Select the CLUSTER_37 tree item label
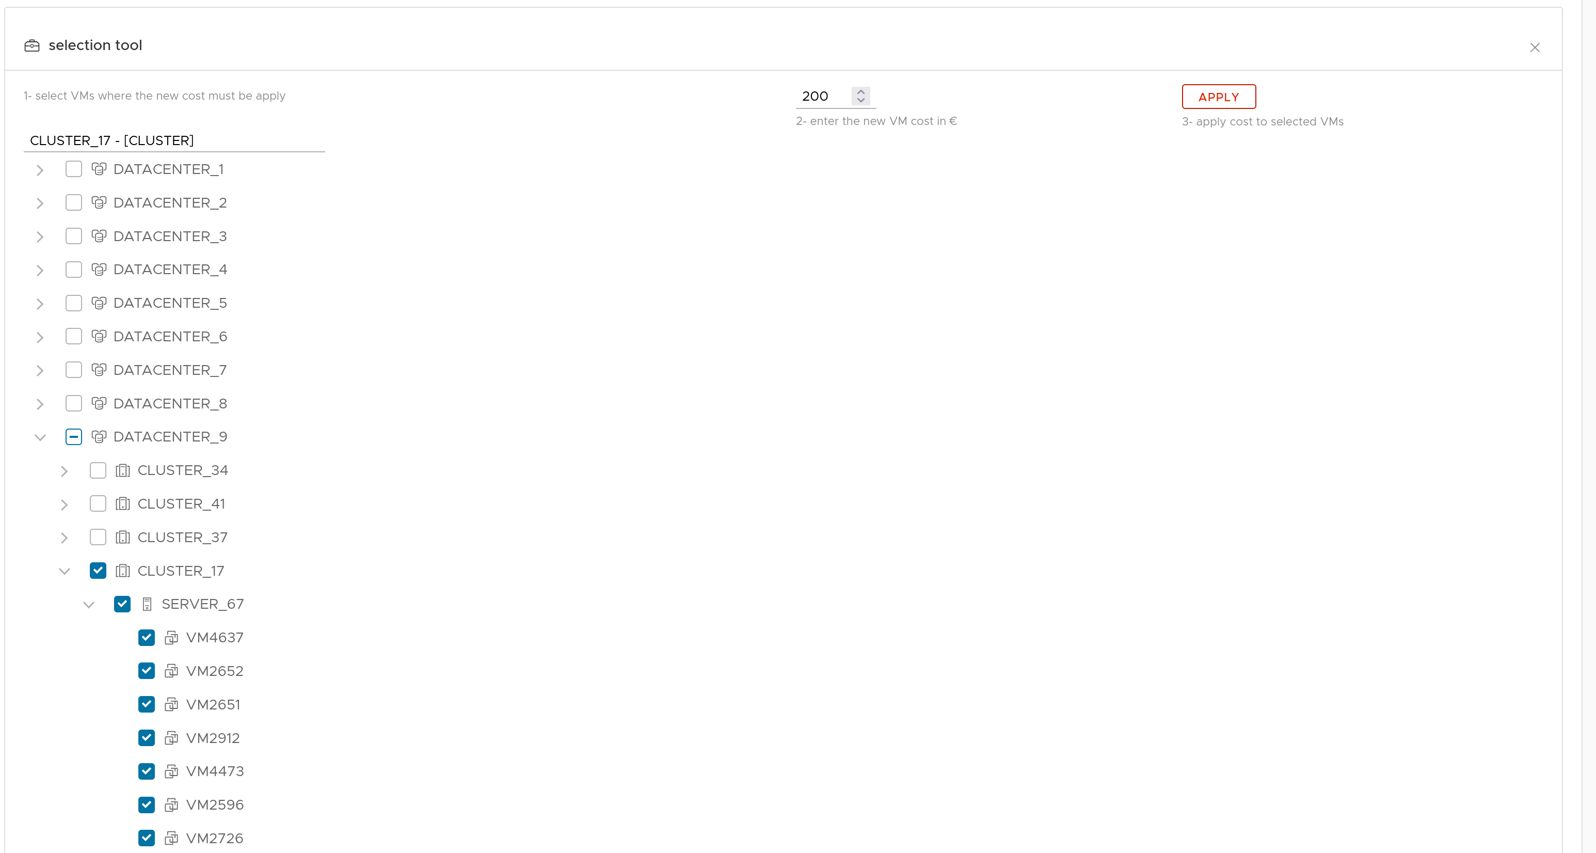1596x853 pixels. point(182,538)
